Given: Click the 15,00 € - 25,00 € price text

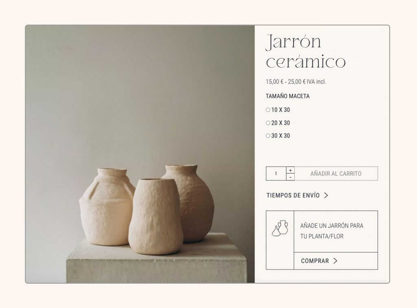Looking at the screenshot, I should (x=296, y=82).
